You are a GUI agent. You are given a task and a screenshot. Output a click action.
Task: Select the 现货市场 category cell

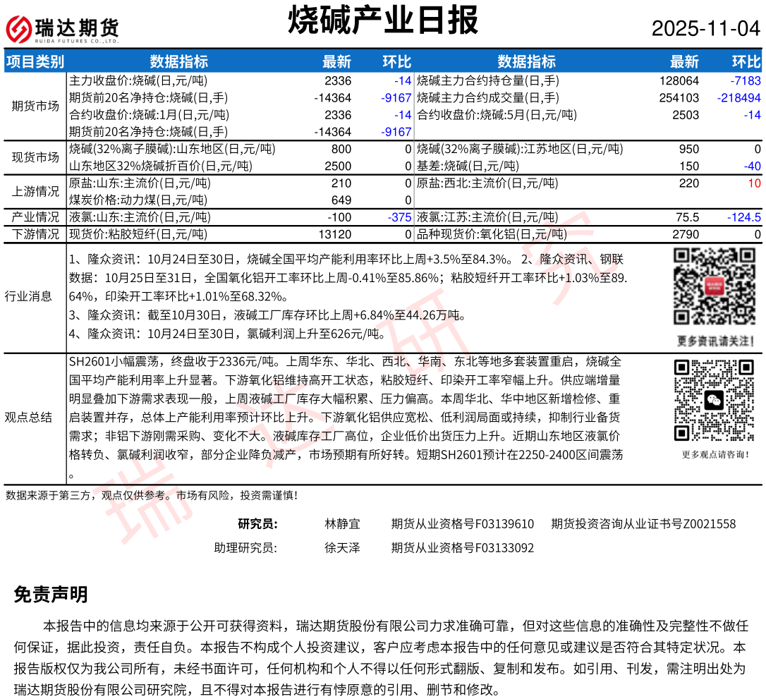(x=35, y=157)
